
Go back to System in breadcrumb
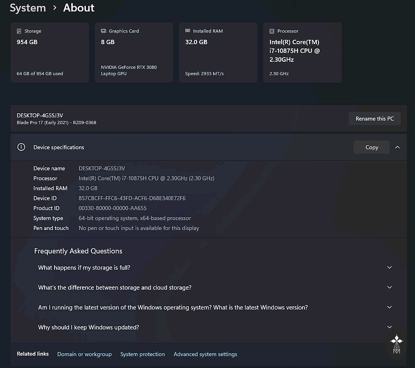[28, 8]
